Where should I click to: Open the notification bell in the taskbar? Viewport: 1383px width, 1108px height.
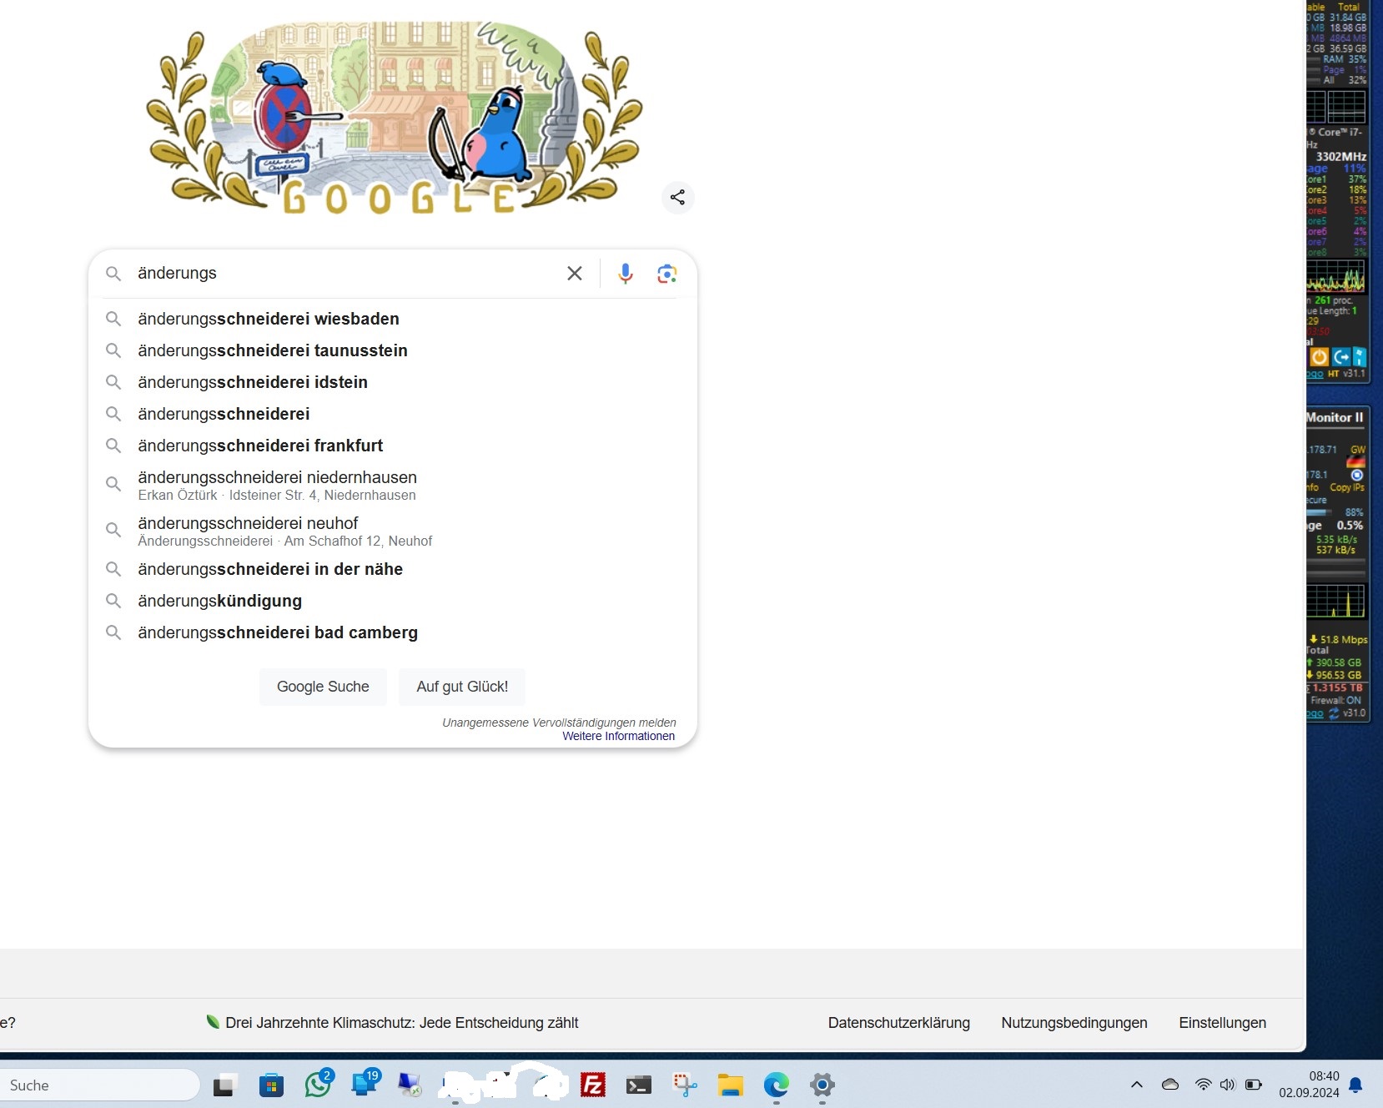[1356, 1085]
